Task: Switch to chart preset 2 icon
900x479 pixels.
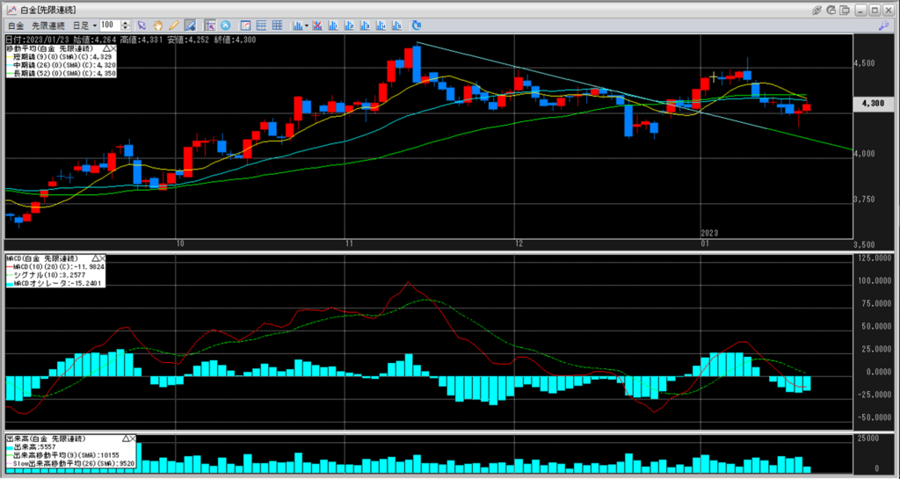Action: point(349,25)
